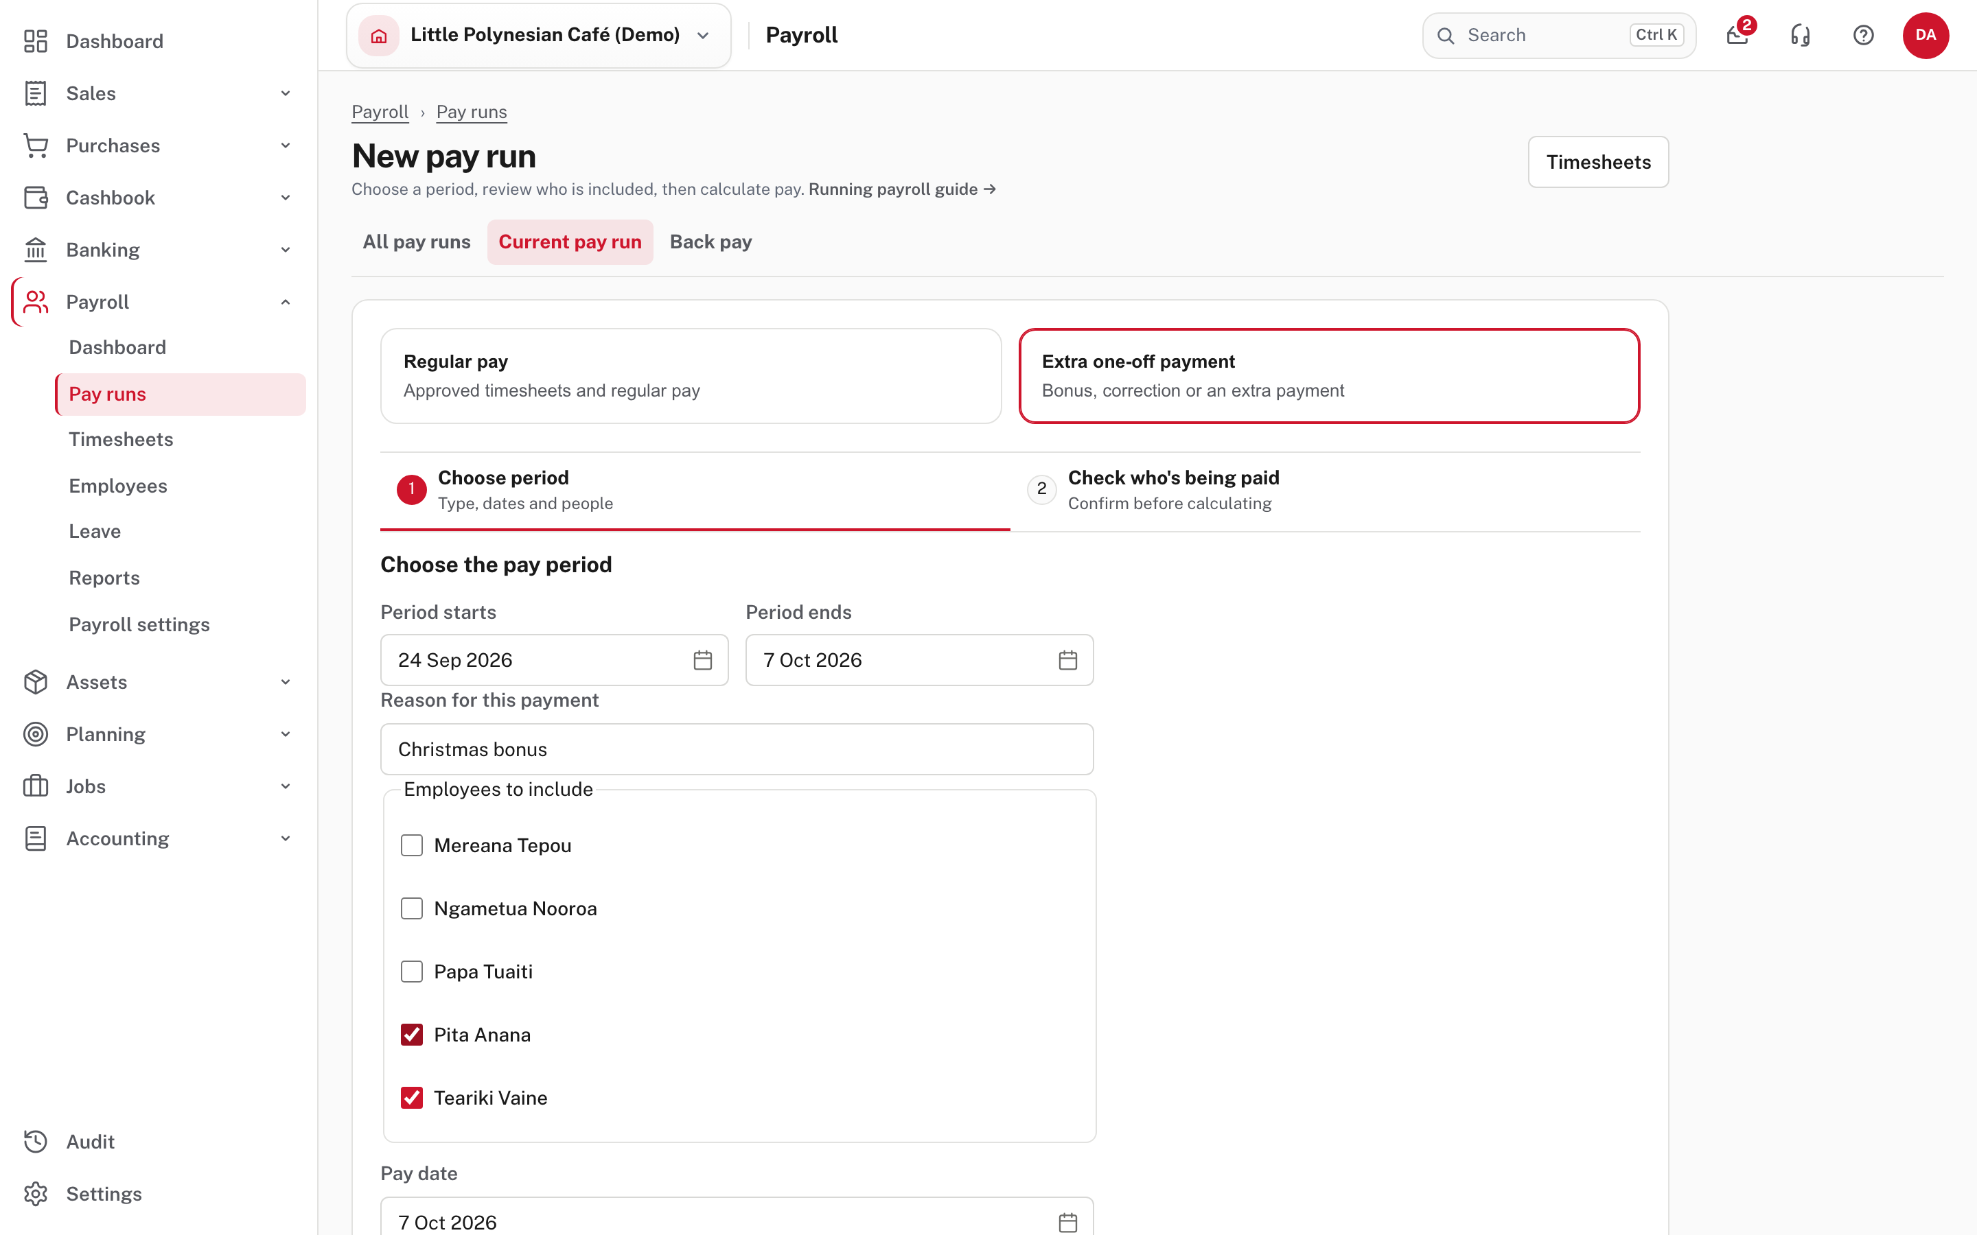Open the Audit history icon
This screenshot has height=1235, width=1977.
[35, 1142]
